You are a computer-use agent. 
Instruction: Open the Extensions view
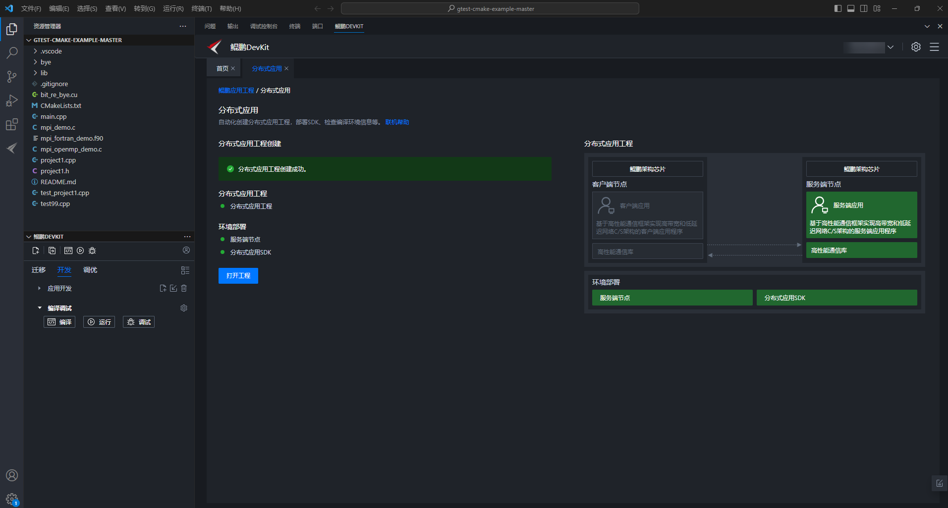click(x=12, y=124)
